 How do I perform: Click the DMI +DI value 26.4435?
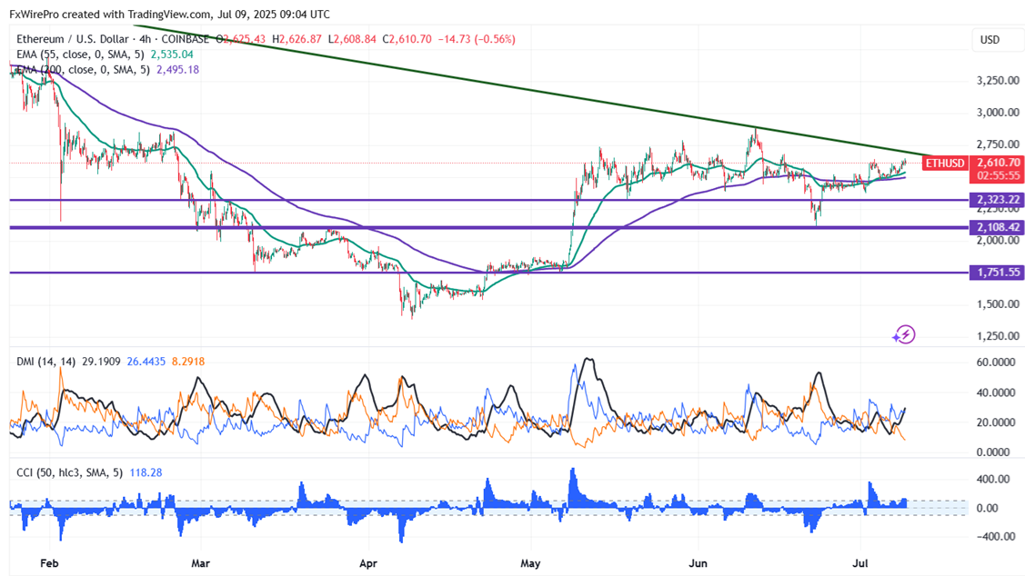coord(146,362)
